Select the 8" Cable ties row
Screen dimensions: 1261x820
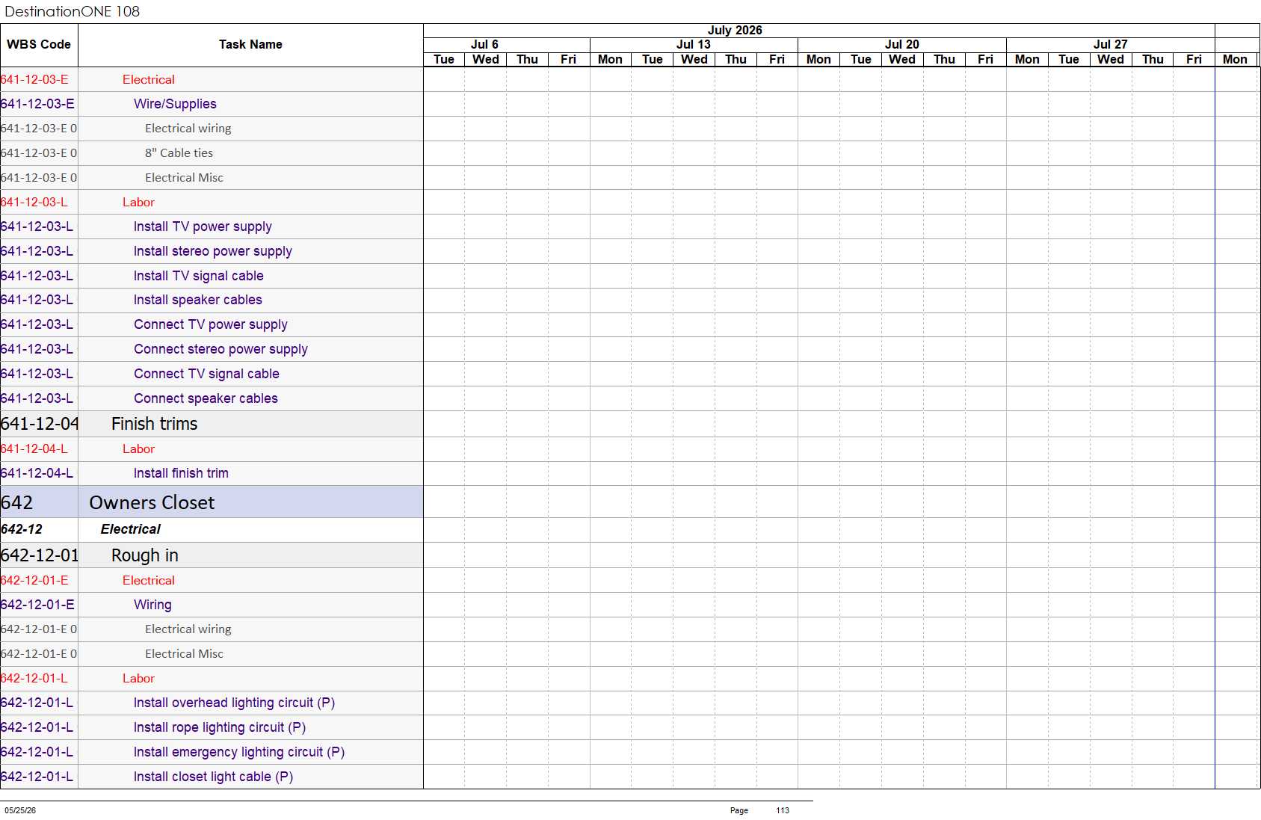click(x=212, y=153)
